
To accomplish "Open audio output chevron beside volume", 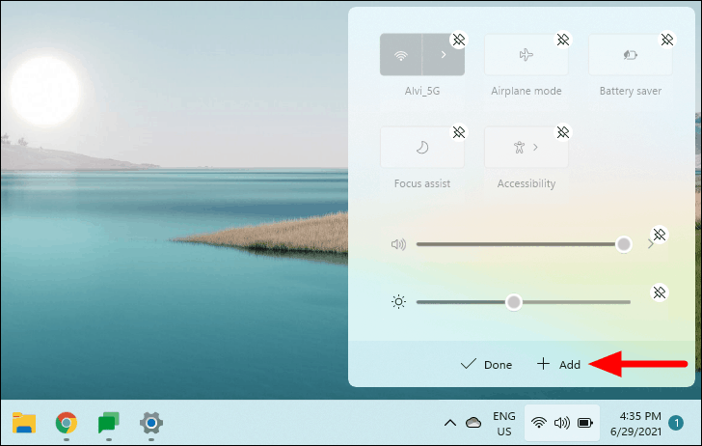I will pyautogui.click(x=651, y=245).
